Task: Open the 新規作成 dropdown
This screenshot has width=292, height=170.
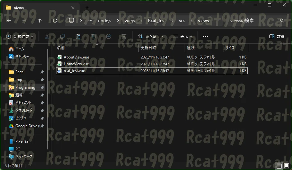Action: point(20,36)
